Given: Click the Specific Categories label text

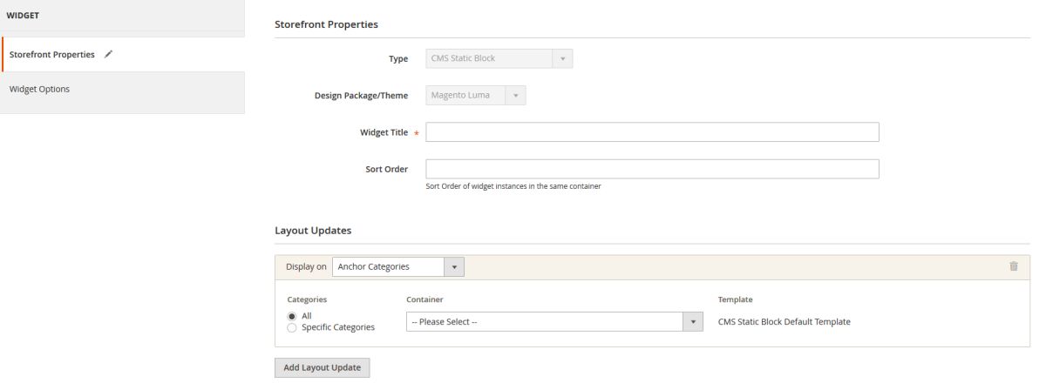Looking at the screenshot, I should [x=338, y=327].
